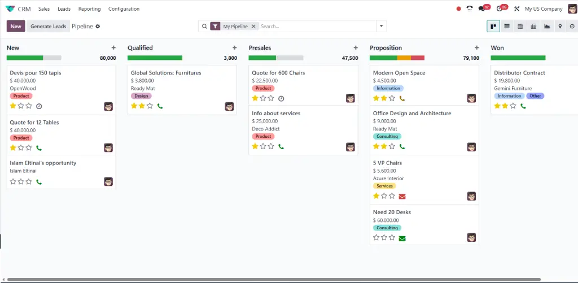The height and width of the screenshot is (283, 578).
Task: Open the Configuration menu
Action: click(124, 9)
